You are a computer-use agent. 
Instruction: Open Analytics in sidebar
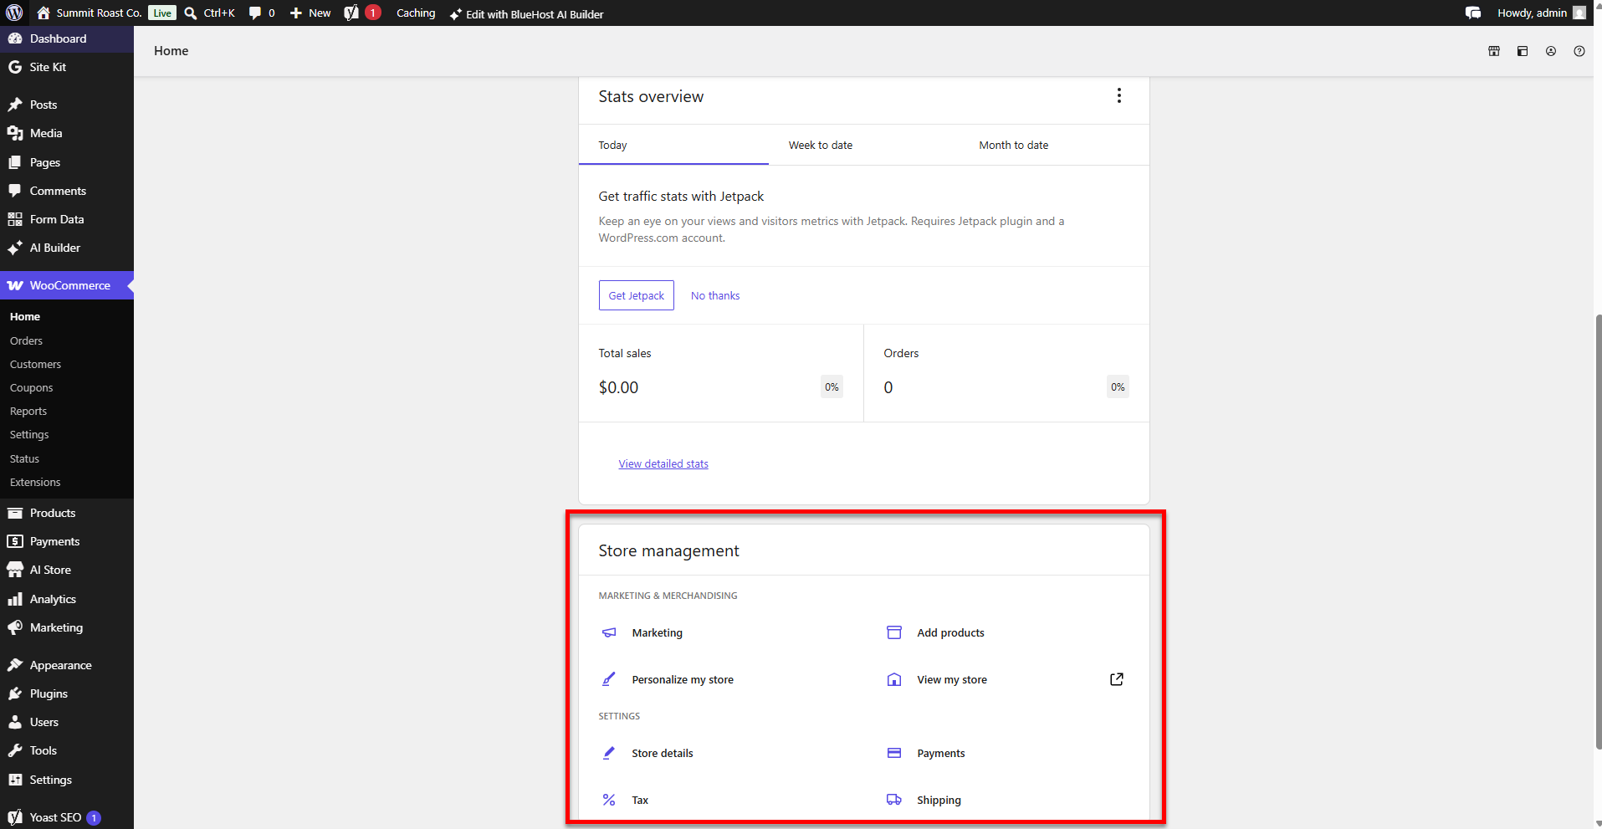pos(67,599)
